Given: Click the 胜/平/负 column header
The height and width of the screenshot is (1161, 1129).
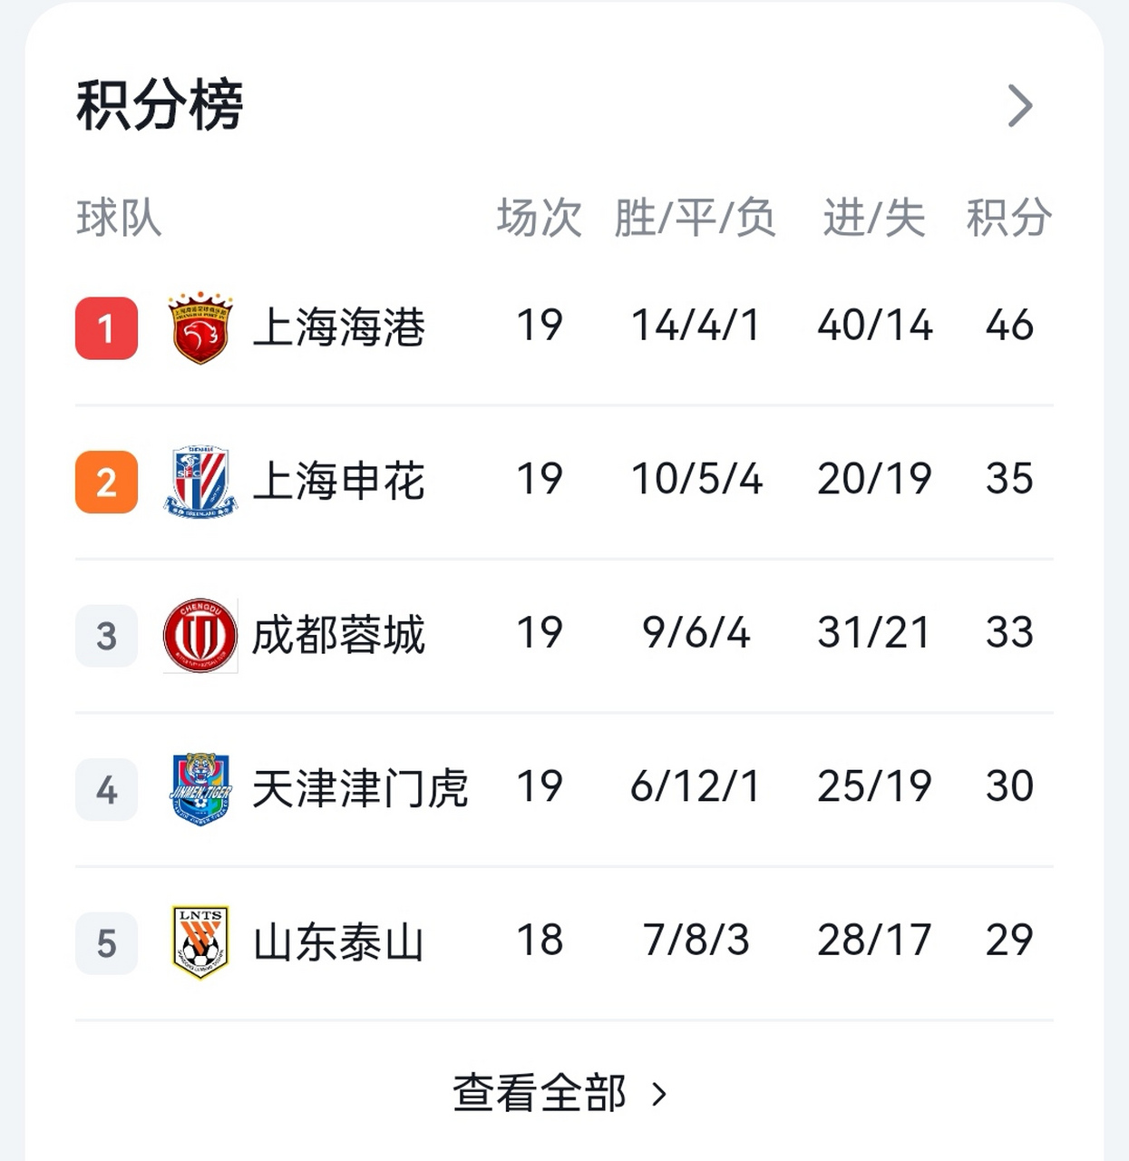Looking at the screenshot, I should coord(696,218).
